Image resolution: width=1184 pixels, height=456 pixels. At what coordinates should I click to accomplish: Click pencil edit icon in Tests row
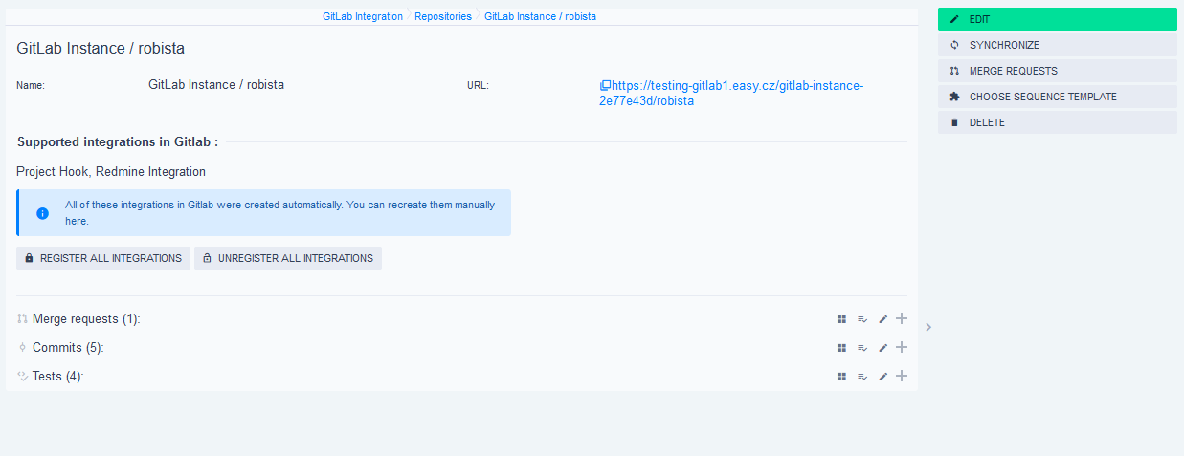tap(883, 377)
